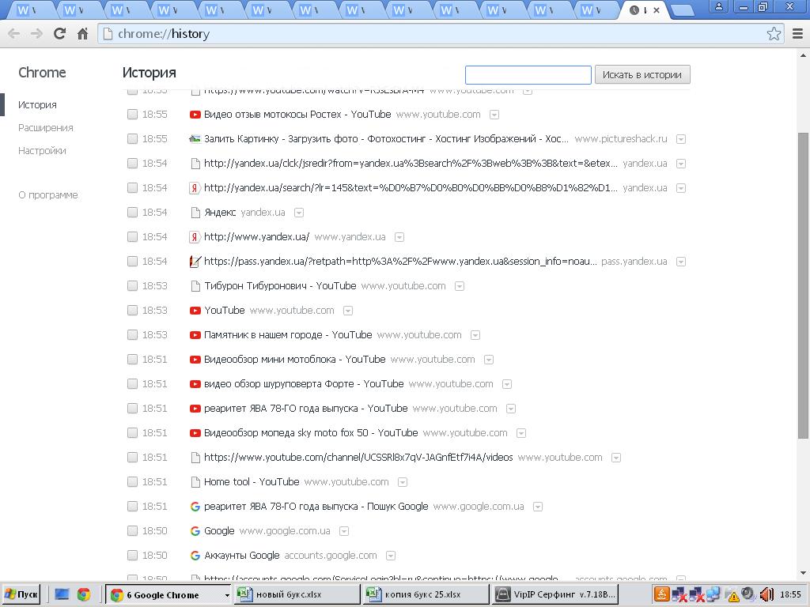The image size is (810, 607).
Task: Check the box for 'Видео отзыв мотокосы Ростех'
Action: click(x=132, y=115)
